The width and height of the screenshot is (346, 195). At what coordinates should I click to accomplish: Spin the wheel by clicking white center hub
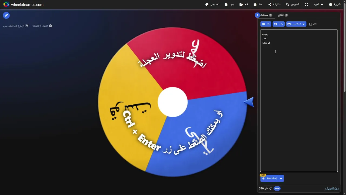pos(172,102)
